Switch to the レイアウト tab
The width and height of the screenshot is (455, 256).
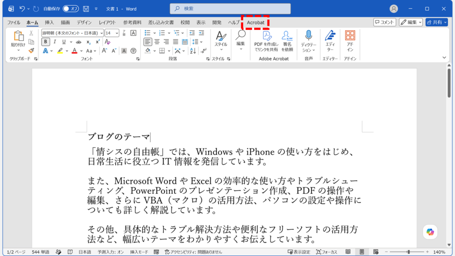(107, 22)
